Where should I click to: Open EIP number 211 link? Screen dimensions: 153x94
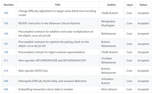tap(6, 60)
